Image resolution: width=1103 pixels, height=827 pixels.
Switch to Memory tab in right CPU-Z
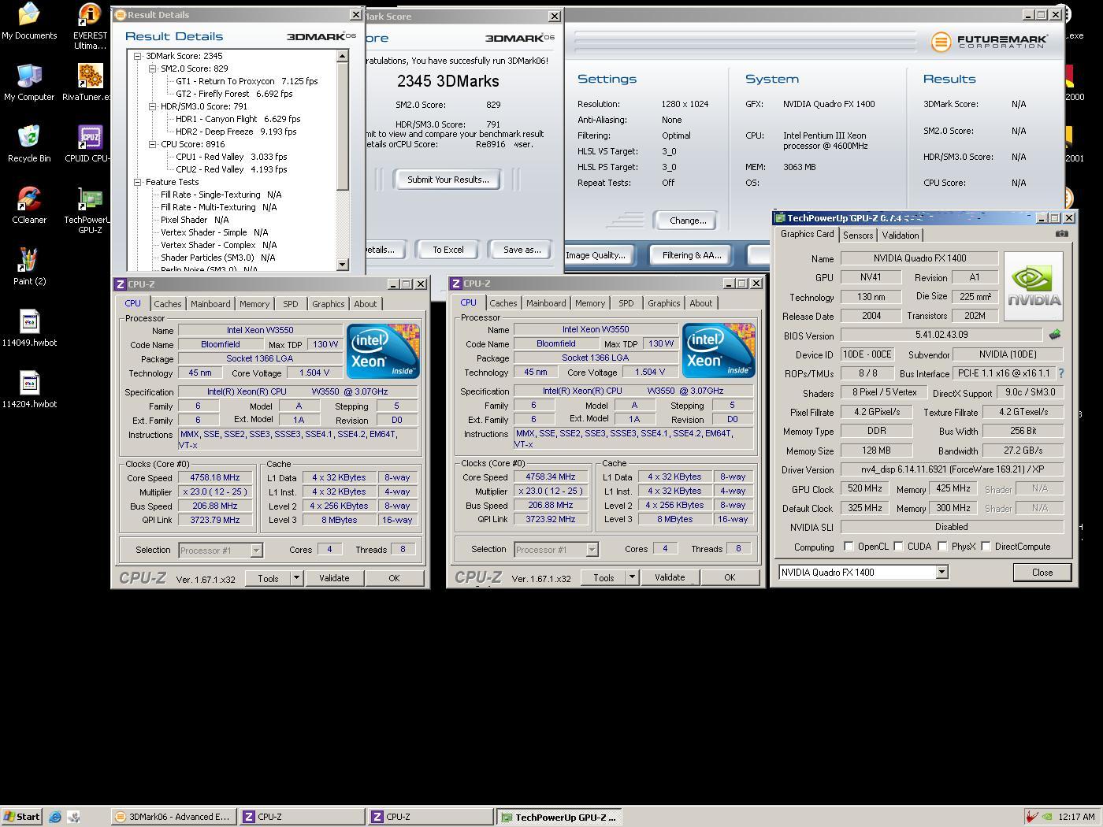pos(590,303)
